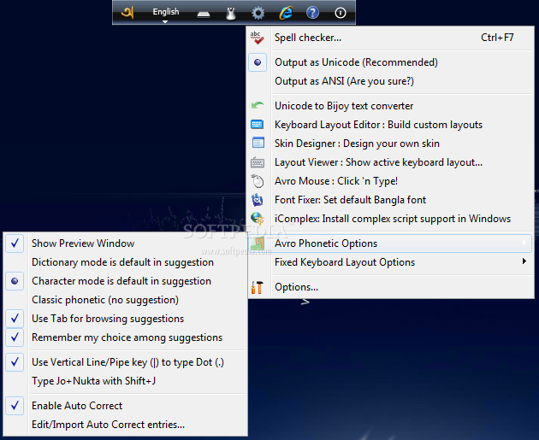
Task: Click the Skin Designer icon
Action: coord(258,143)
